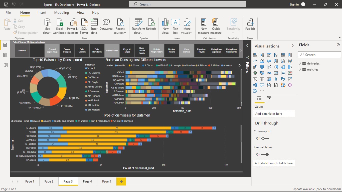Open the Recent sources dropdown
This screenshot has height=192, width=342.
(x=120, y=26)
